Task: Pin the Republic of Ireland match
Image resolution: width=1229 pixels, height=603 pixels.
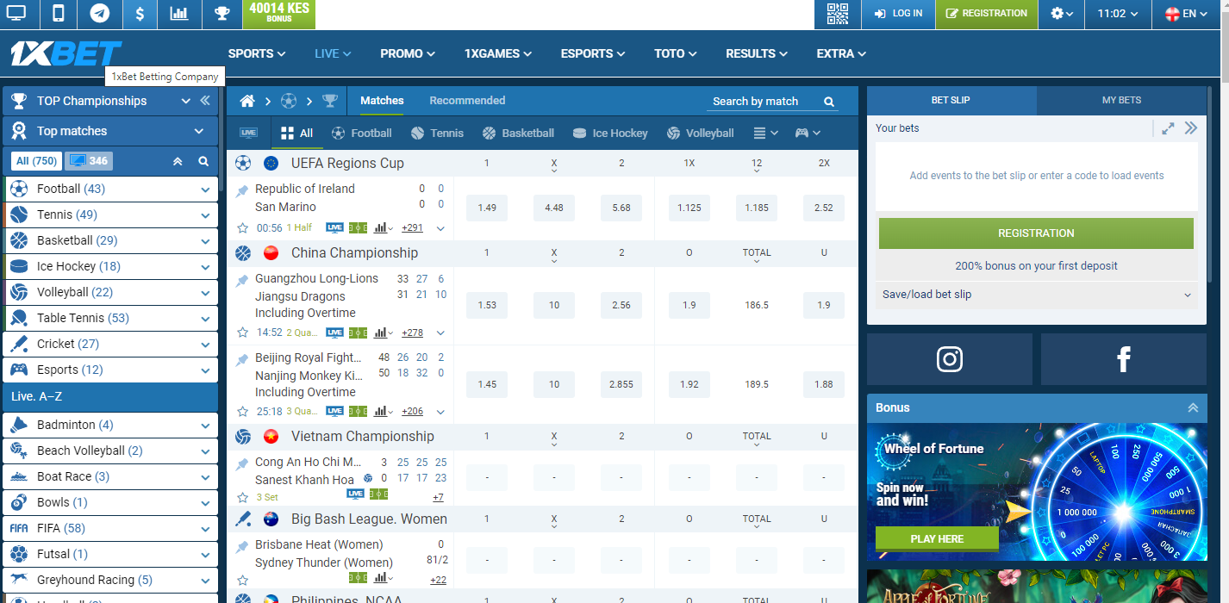Action: pyautogui.click(x=242, y=190)
